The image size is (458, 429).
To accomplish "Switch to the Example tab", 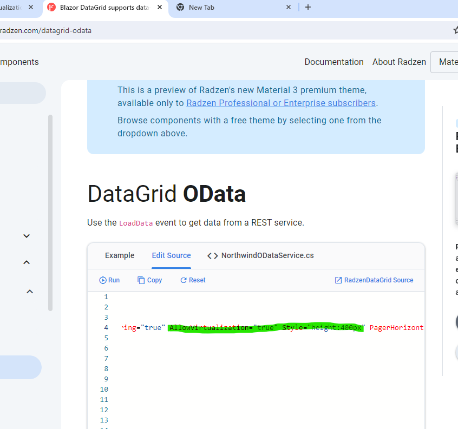I will 120,255.
